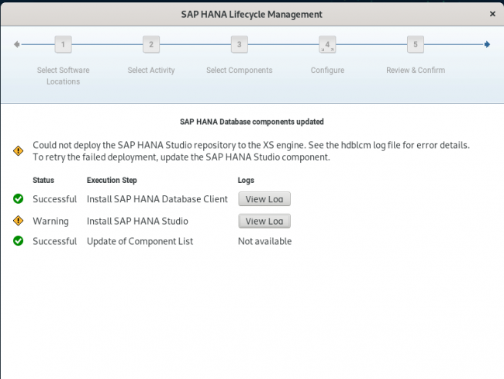The image size is (504, 379).
Task: Click the Warning status text
Action: (x=50, y=222)
